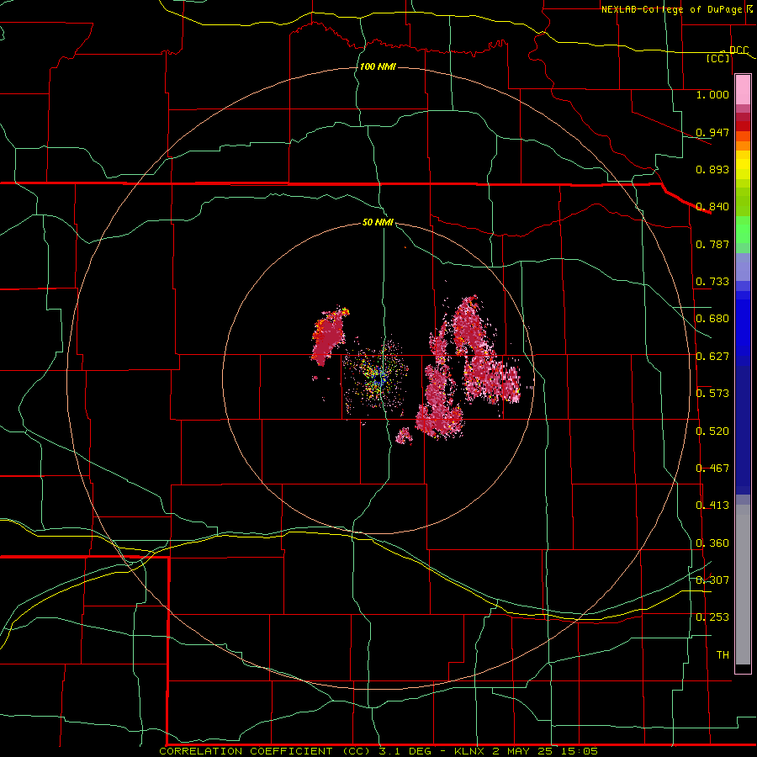Click the 0.787 color scale value
Image resolution: width=757 pixels, height=757 pixels.
pos(712,244)
